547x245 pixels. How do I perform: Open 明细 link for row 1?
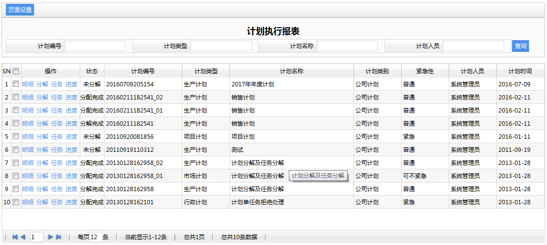point(28,84)
